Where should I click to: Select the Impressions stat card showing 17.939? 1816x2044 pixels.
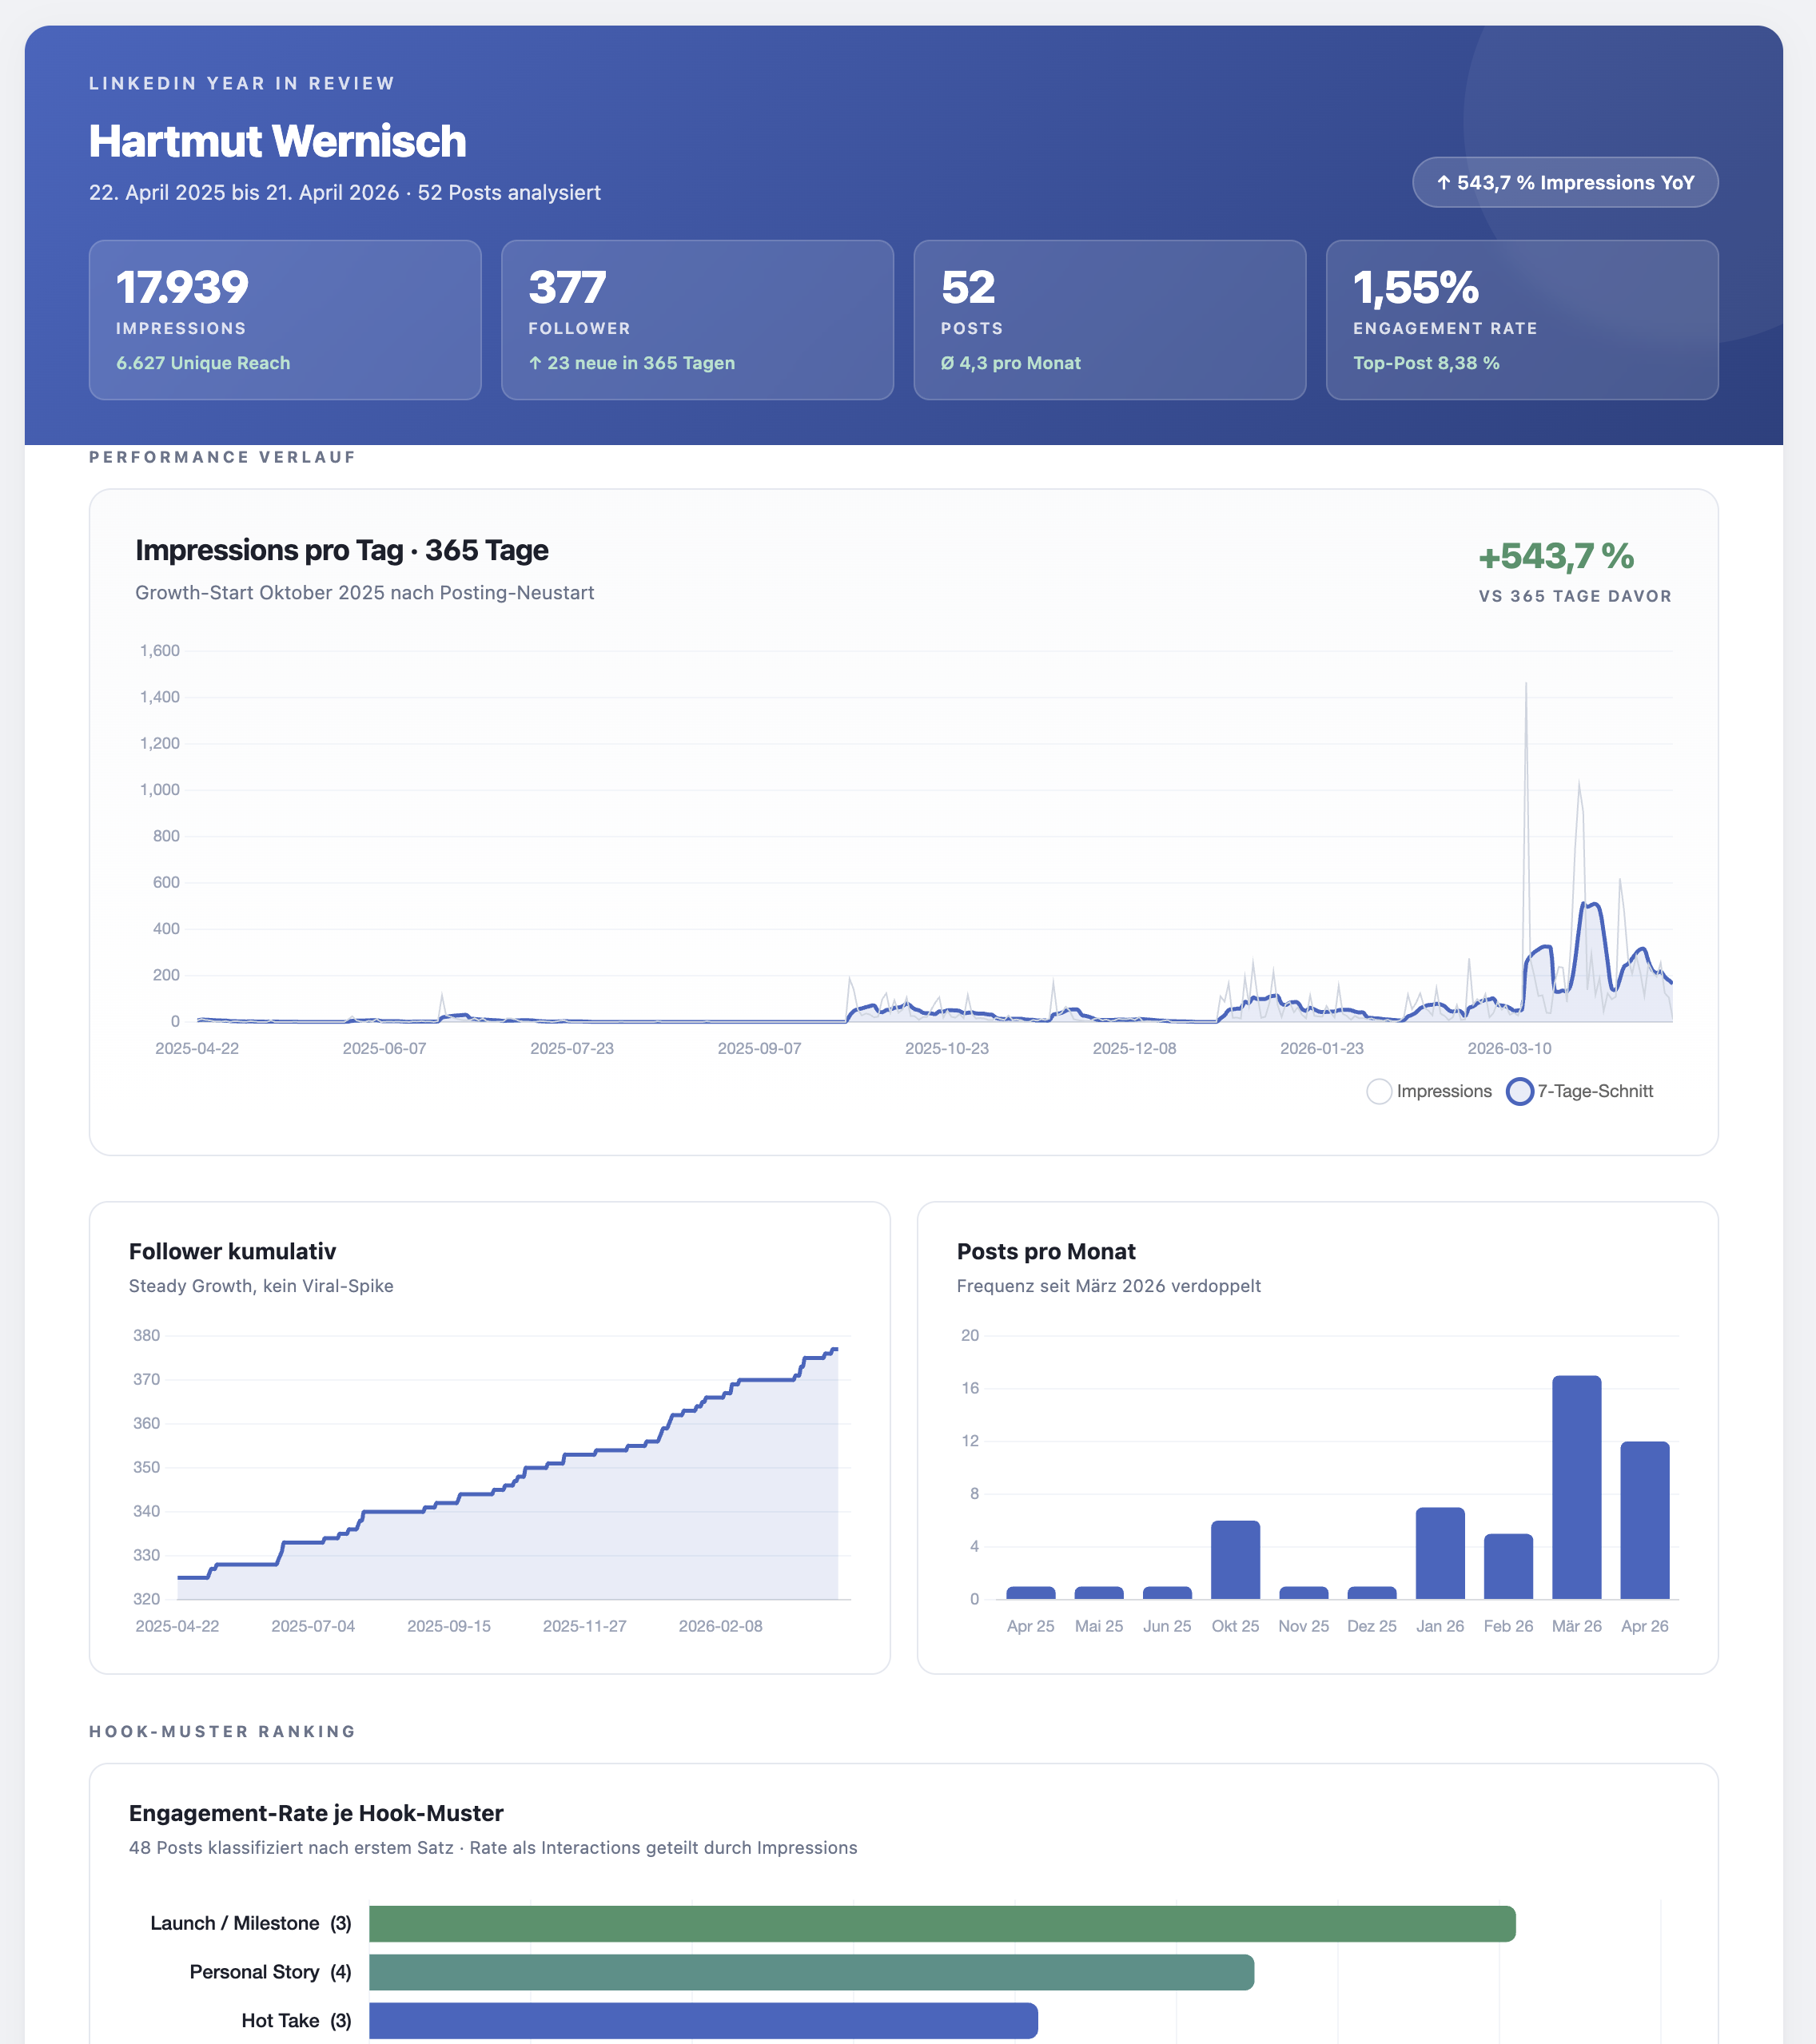(285, 318)
